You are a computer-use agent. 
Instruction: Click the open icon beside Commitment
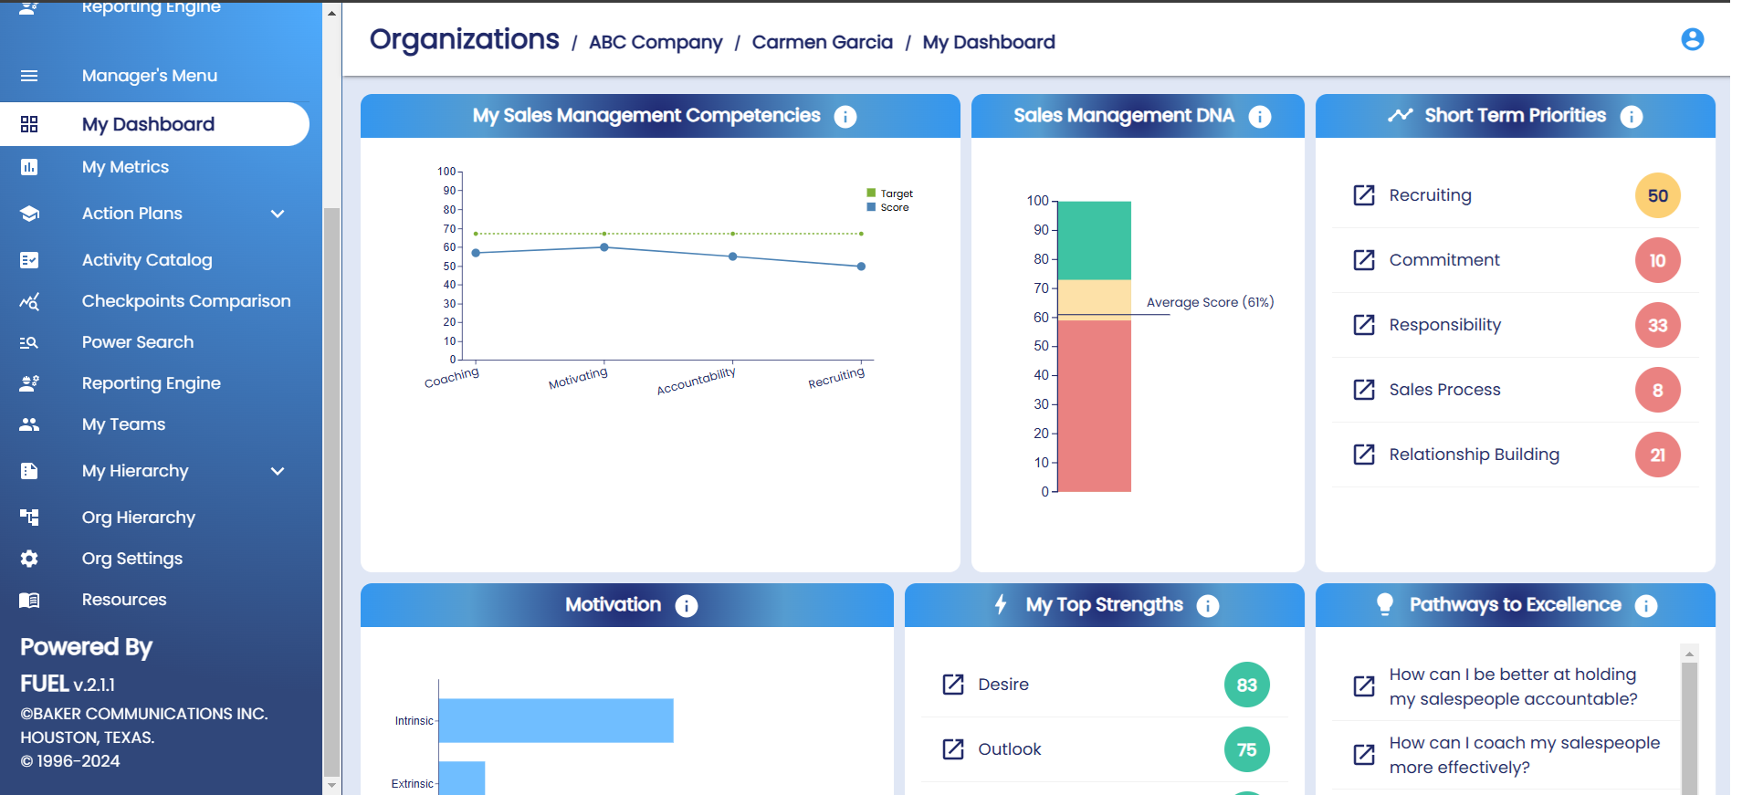click(x=1363, y=260)
